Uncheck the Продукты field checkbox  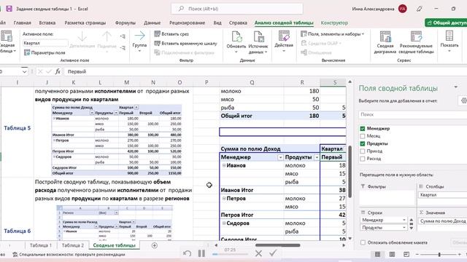pyautogui.click(x=363, y=144)
